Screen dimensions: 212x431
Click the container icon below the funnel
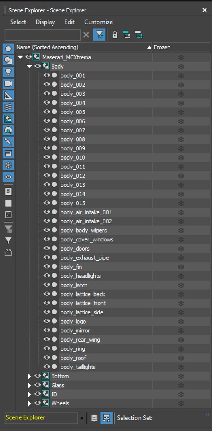click(8, 253)
